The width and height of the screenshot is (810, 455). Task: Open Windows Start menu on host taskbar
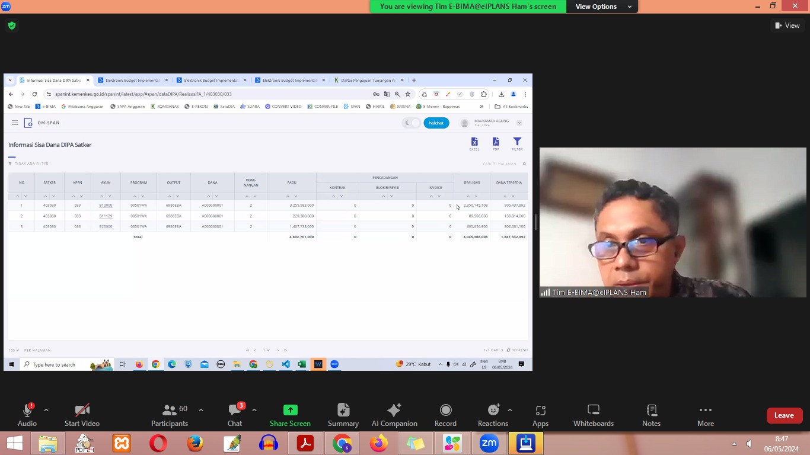pyautogui.click(x=15, y=443)
